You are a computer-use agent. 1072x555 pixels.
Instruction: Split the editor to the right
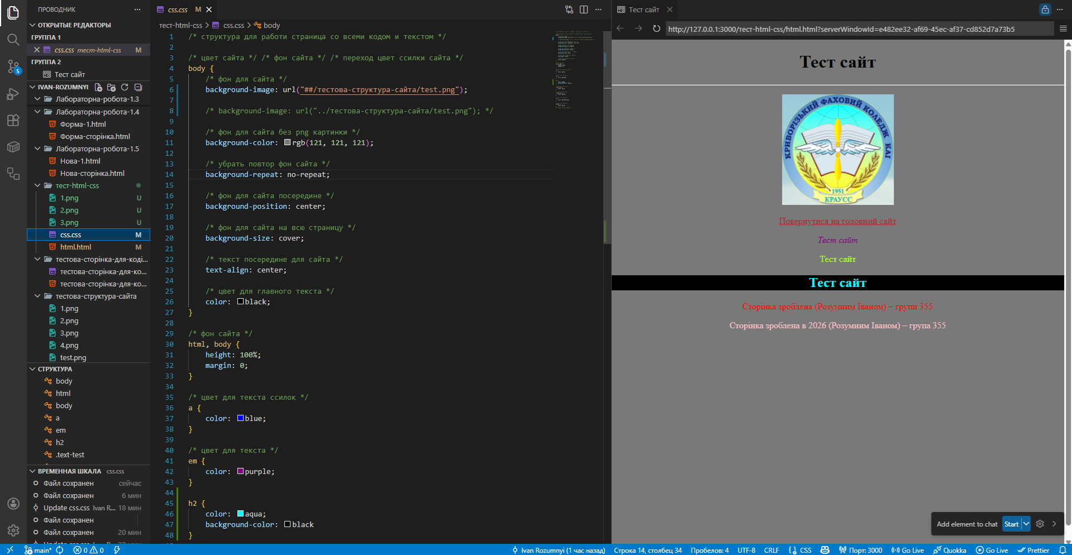pos(584,9)
